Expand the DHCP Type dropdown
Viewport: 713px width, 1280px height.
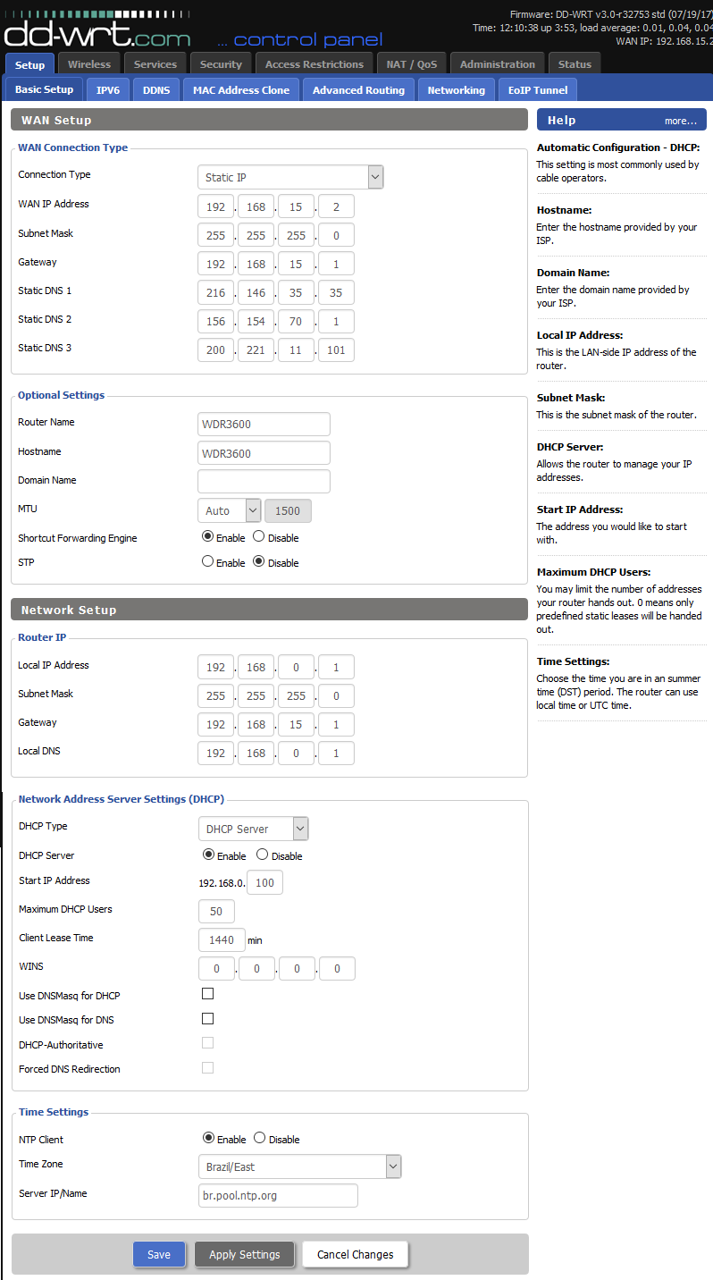tap(254, 829)
